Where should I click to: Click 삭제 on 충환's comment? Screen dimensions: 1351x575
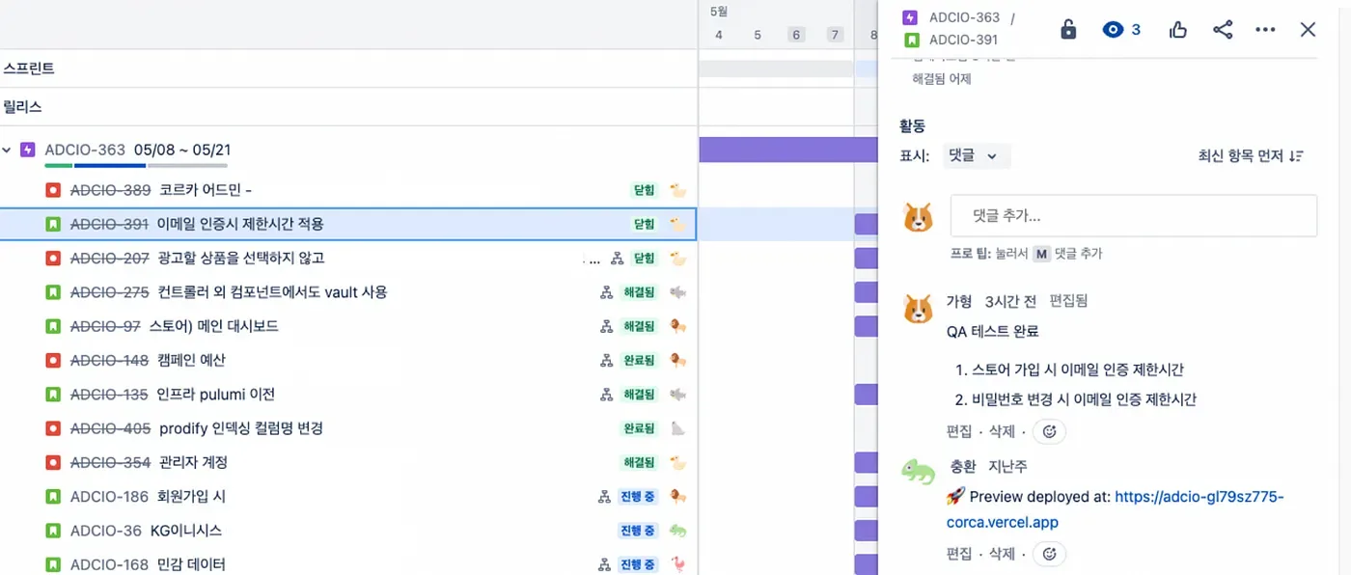click(1003, 554)
